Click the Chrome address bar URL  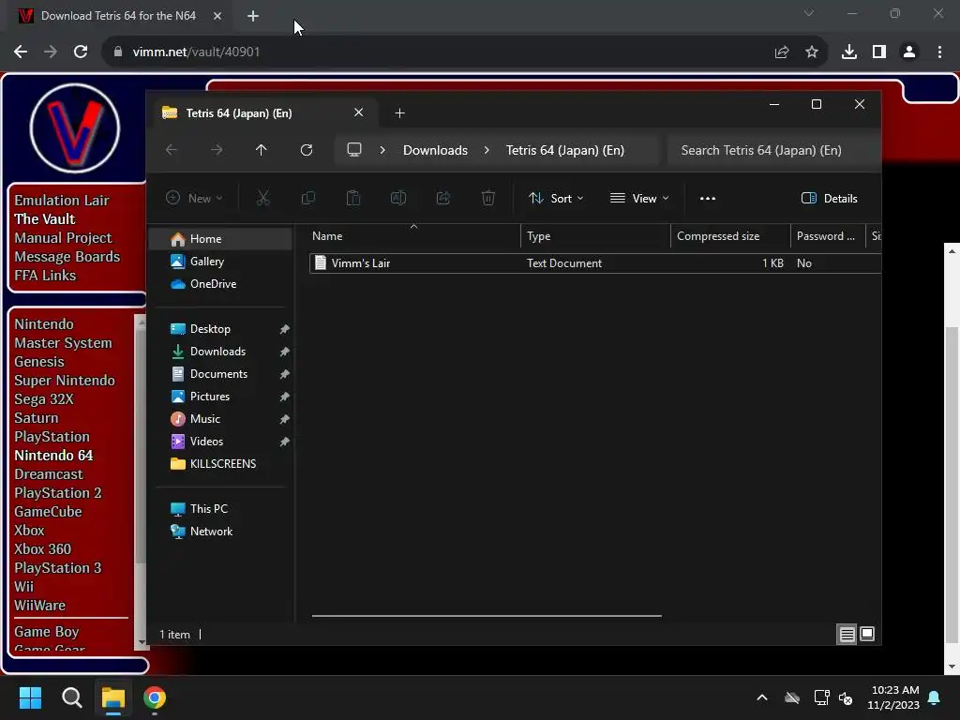196,52
